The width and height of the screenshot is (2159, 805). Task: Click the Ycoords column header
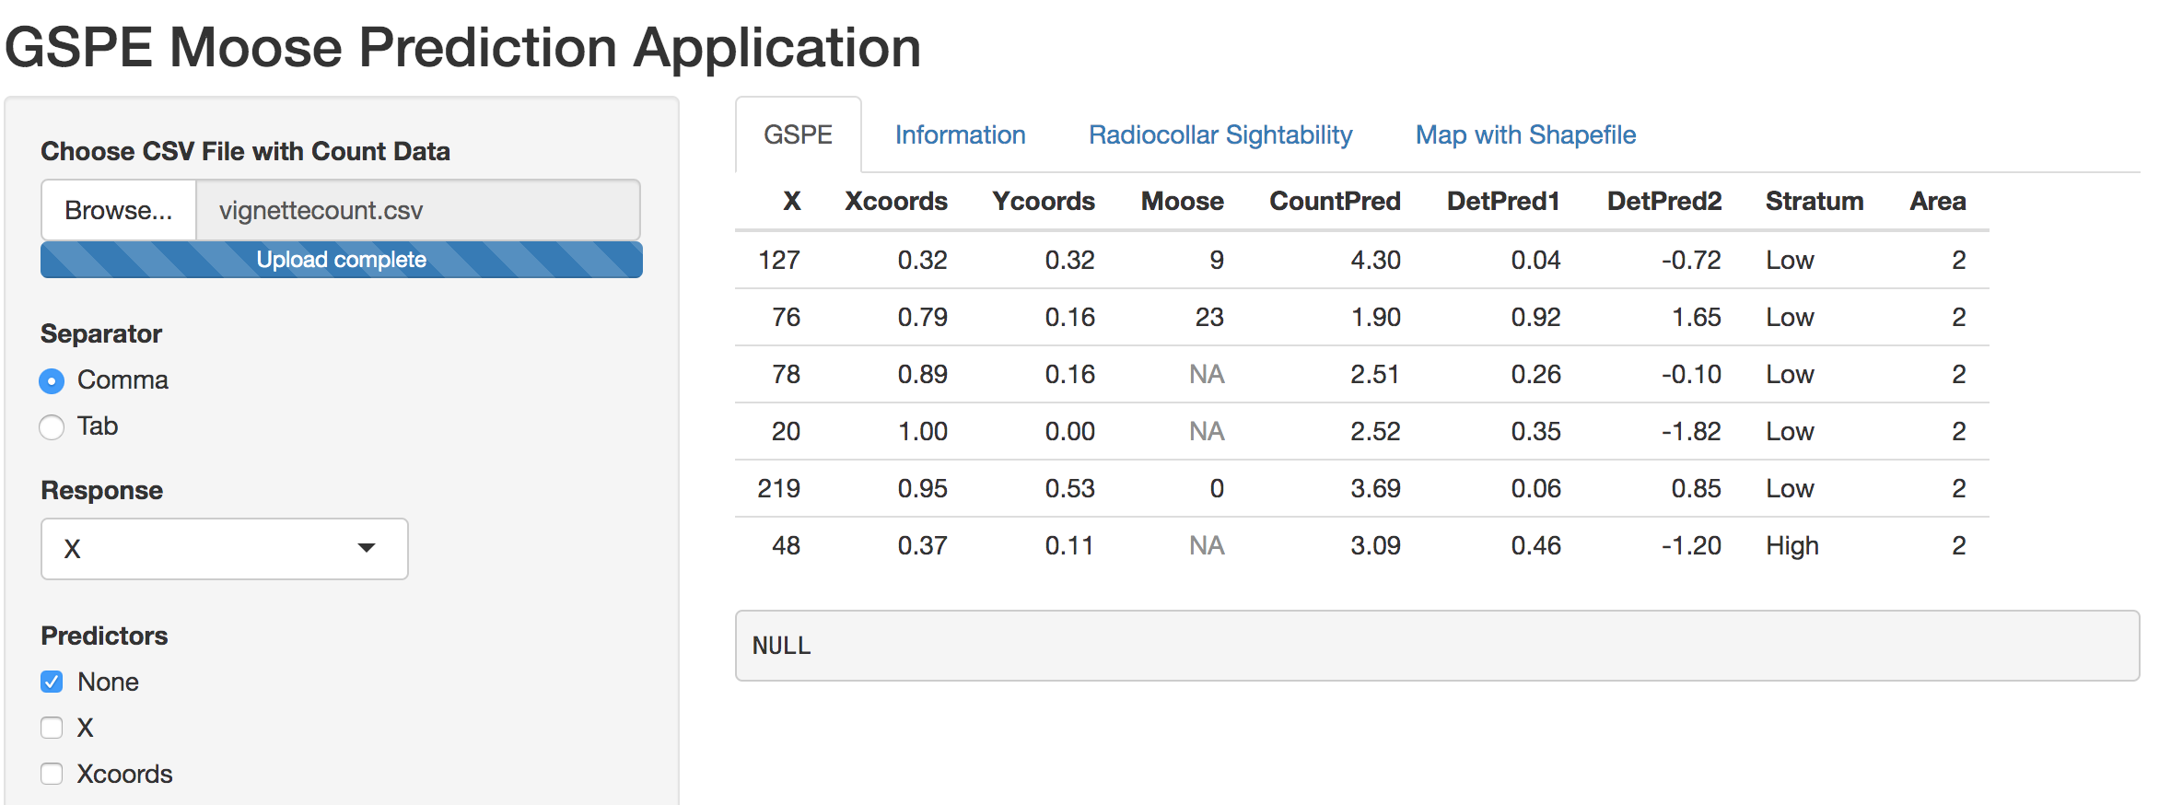1044,201
